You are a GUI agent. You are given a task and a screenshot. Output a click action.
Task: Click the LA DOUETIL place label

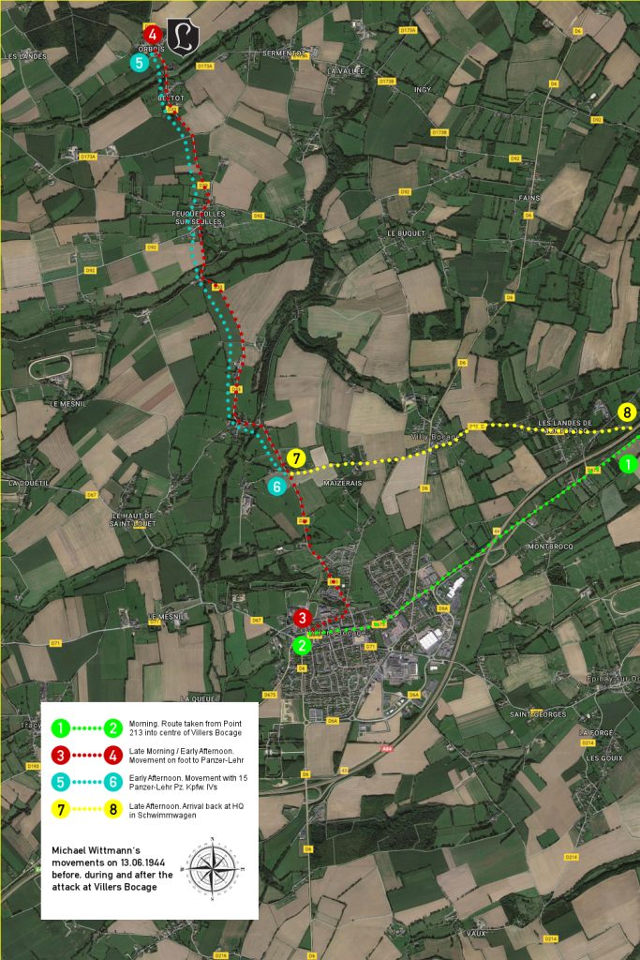pyautogui.click(x=29, y=483)
